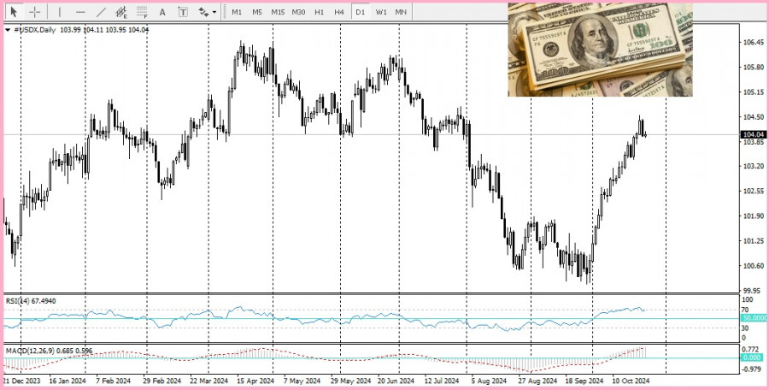Select the Fibonacci retracement tool
Viewport: 769px width, 390px height.
(142, 12)
